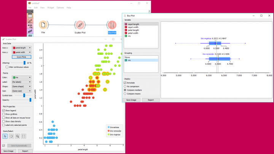Click the Symbol size slider handle
The image size is (274, 154).
[x=24, y=95]
